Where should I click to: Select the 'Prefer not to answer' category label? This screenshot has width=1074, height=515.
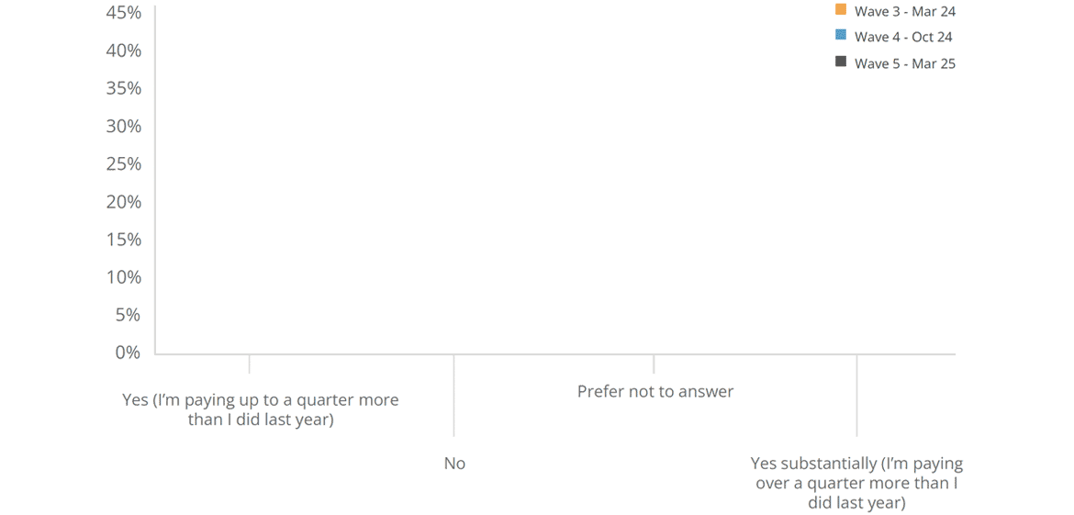coord(655,392)
